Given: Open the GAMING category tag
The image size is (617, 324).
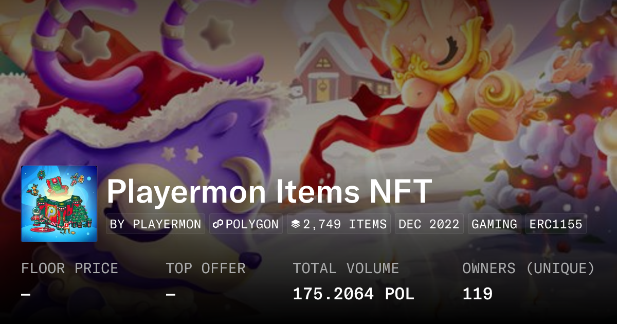Looking at the screenshot, I should click(494, 224).
